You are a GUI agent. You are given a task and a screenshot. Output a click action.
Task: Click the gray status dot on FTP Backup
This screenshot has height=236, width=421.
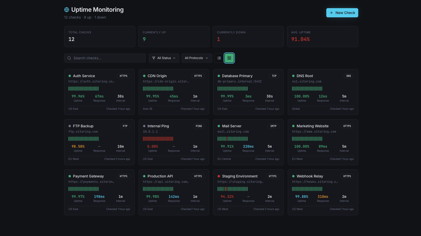70,126
